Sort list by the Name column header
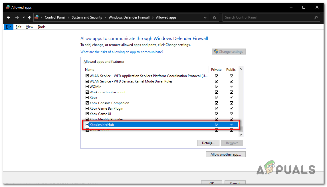Image resolution: width=327 pixels, height=187 pixels. click(146, 69)
